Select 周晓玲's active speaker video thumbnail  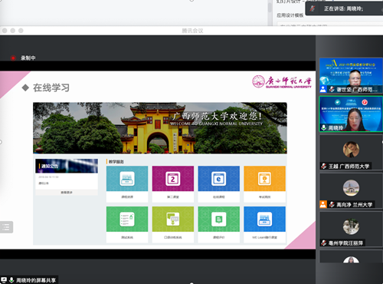click(x=351, y=114)
